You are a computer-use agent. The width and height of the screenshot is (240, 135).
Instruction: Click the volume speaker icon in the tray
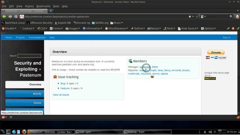[210, 132]
